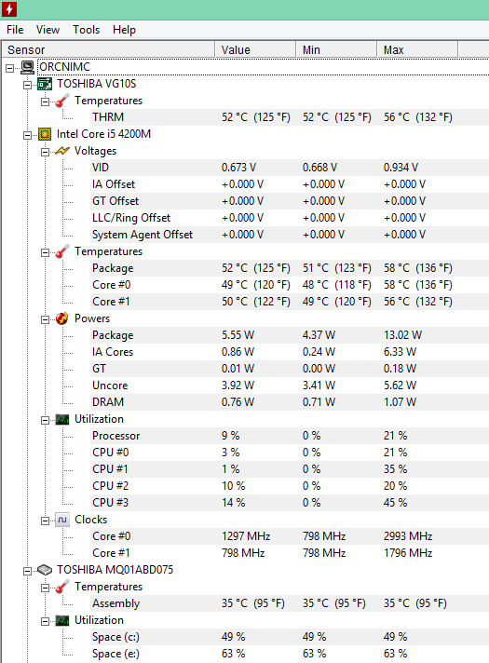This screenshot has height=663, width=489.
Task: Click the Voltages lightning icon
Action: pyautogui.click(x=62, y=151)
